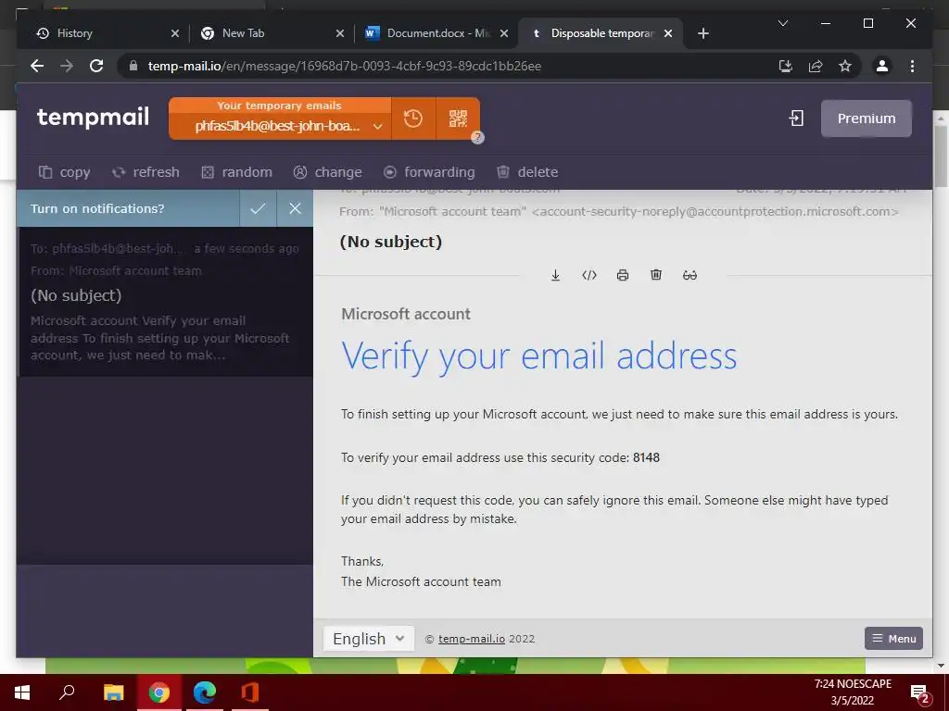Viewport: 949px width, 711px height.
Task: Click the copy email button
Action: (65, 172)
